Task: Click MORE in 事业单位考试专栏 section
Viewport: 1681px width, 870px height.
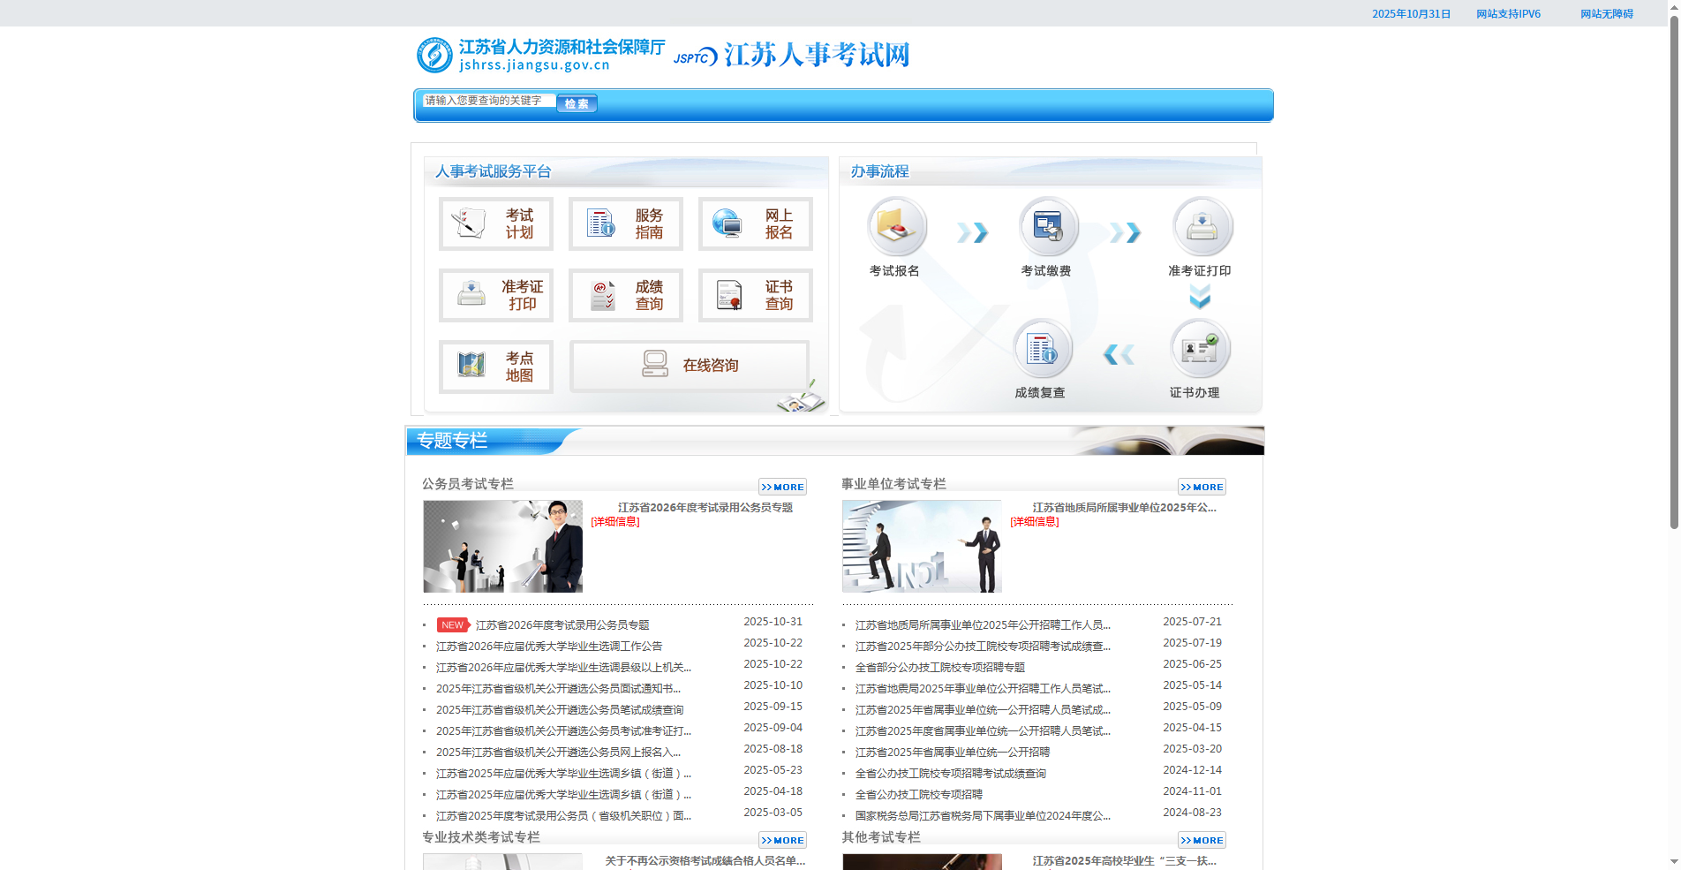Action: (1202, 486)
